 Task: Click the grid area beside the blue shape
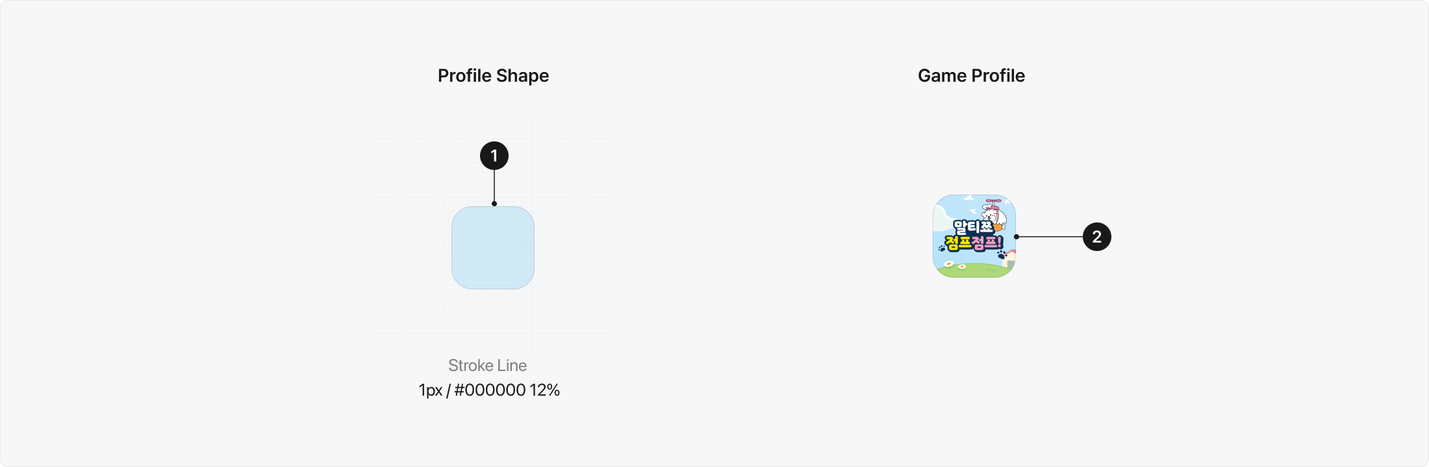click(x=416, y=246)
